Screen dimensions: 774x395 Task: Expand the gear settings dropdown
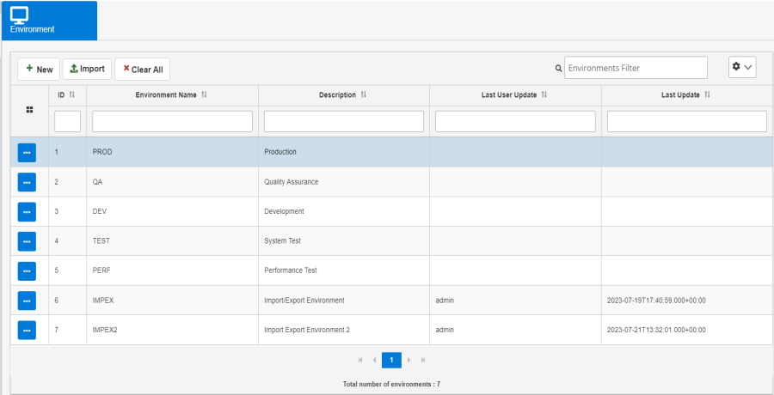[x=741, y=68]
